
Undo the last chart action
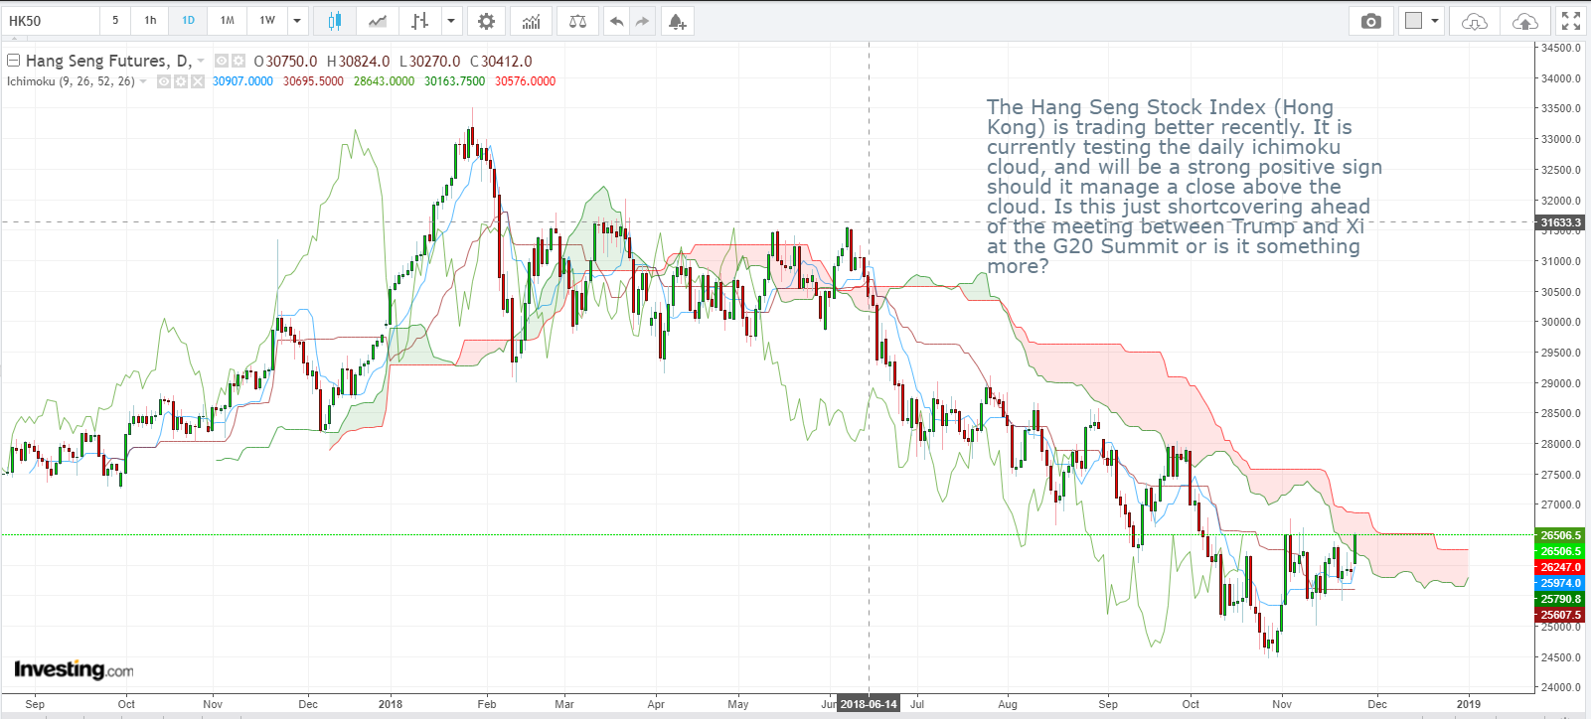pyautogui.click(x=617, y=21)
